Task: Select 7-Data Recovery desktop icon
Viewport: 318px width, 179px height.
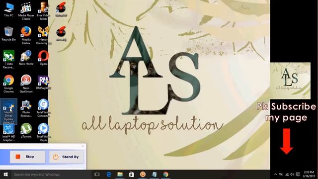Action: coord(8,60)
